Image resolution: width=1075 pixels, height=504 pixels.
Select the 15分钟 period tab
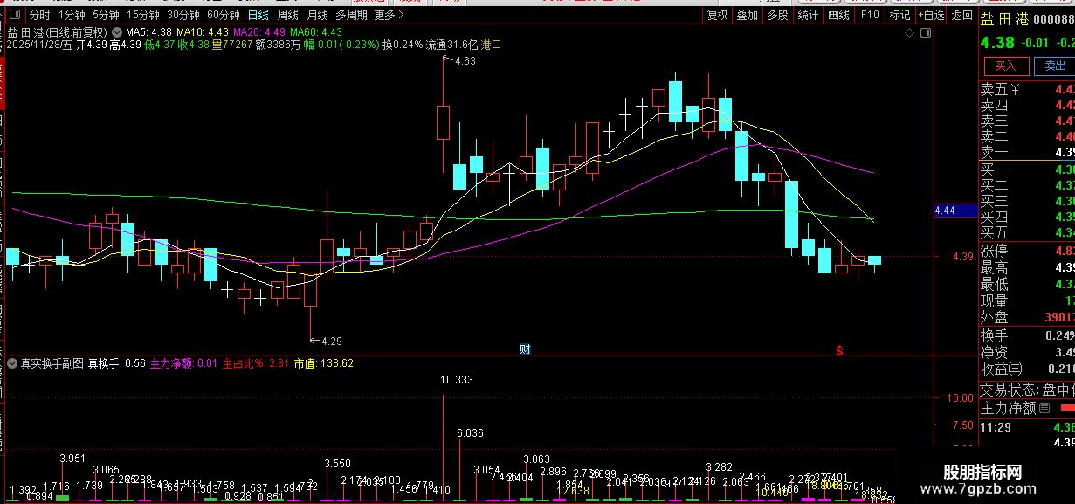pyautogui.click(x=142, y=15)
